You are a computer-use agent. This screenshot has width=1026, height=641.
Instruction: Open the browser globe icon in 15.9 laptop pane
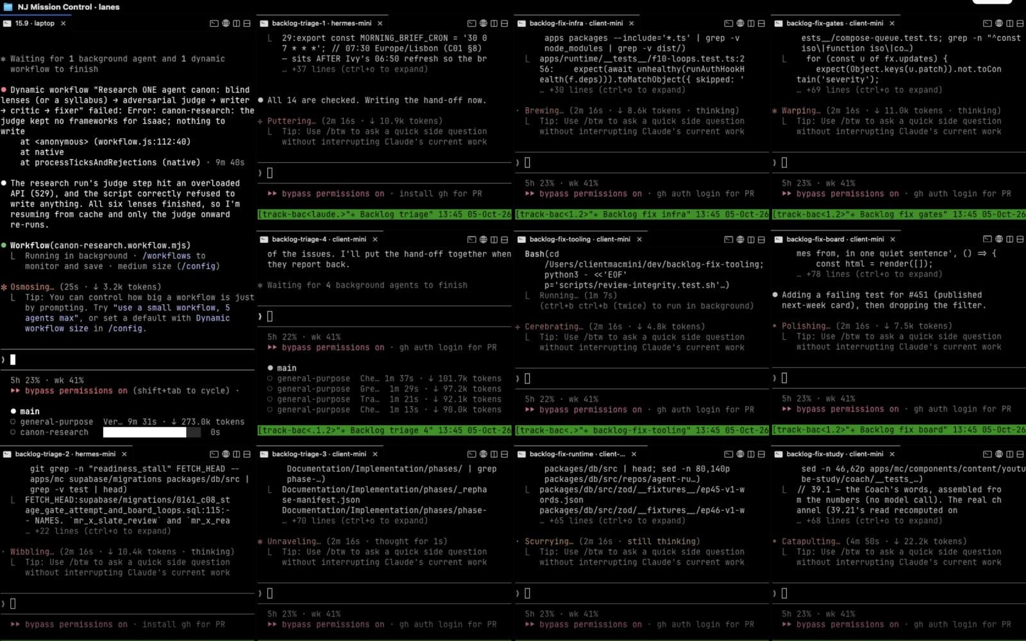[x=226, y=23]
